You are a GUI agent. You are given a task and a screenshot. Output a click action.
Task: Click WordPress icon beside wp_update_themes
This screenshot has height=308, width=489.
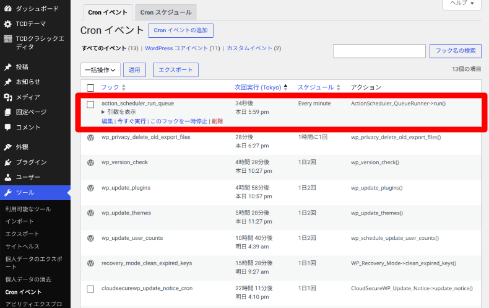pos(90,213)
